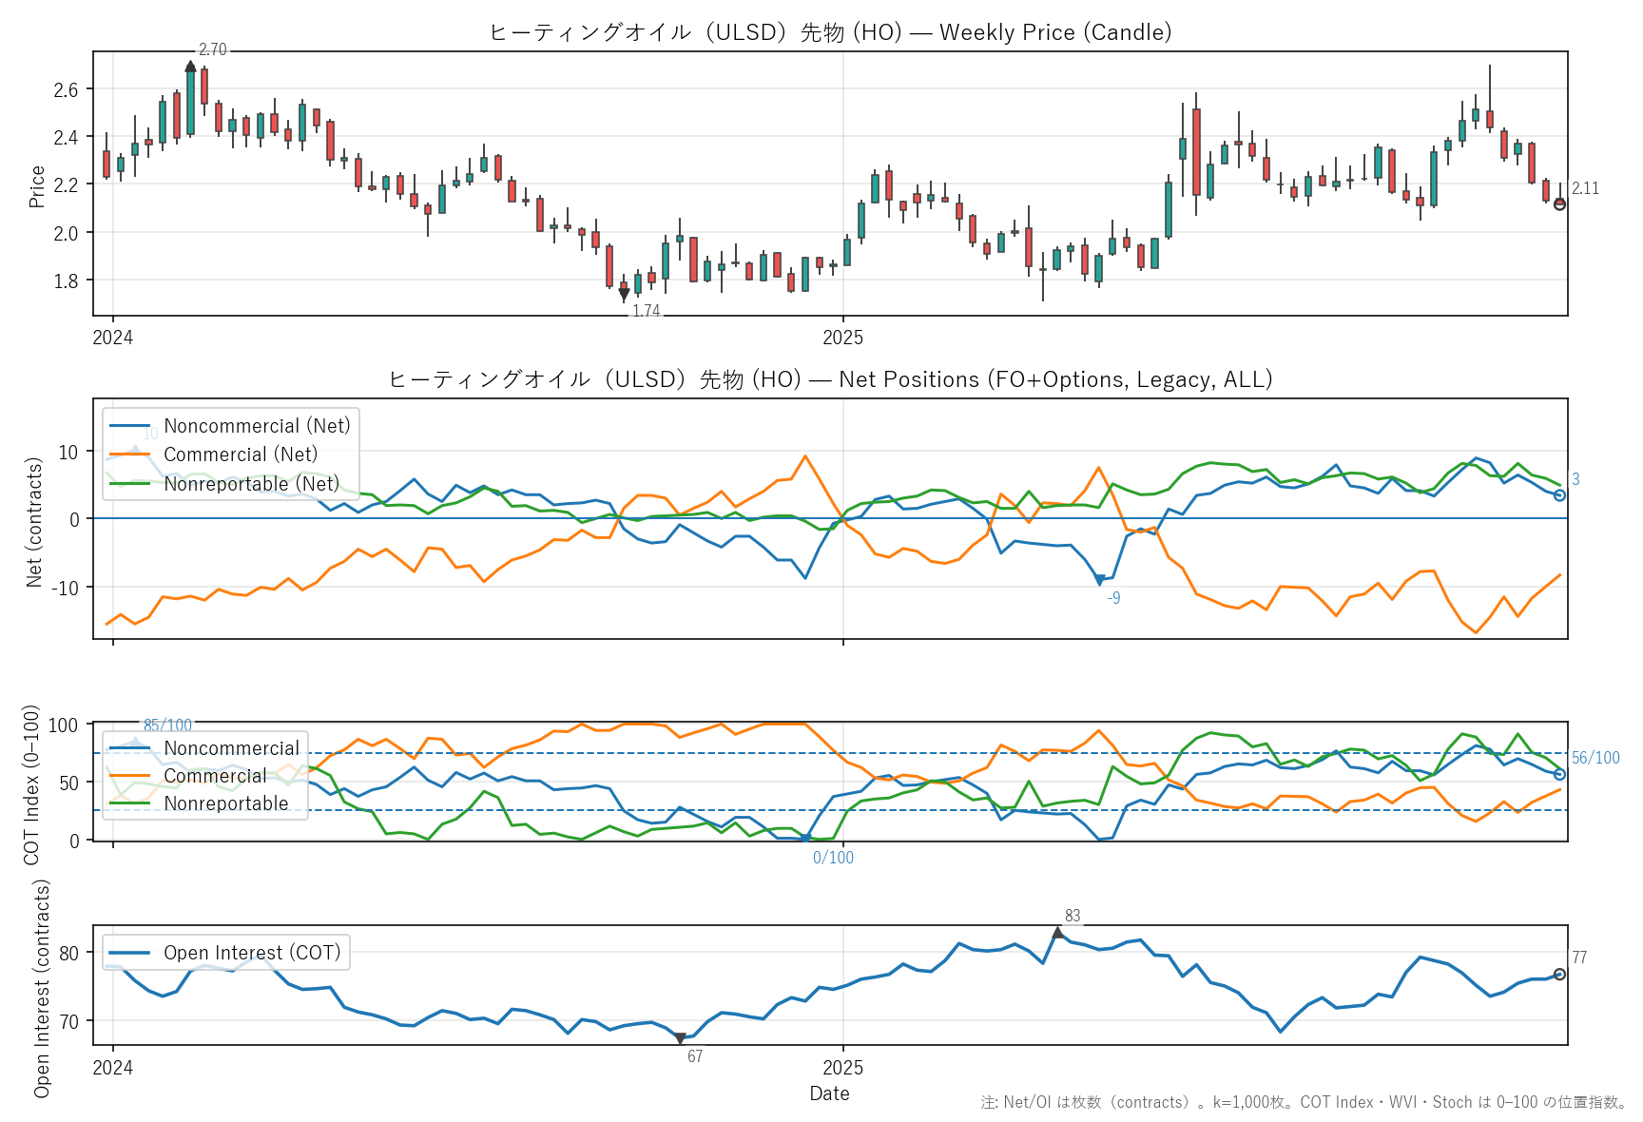Click the Noncommercial entry in COT Index legend
1643x1122 pixels.
click(x=231, y=748)
